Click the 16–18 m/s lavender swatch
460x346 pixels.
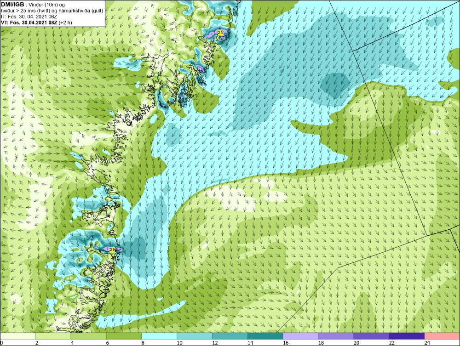click(301, 336)
